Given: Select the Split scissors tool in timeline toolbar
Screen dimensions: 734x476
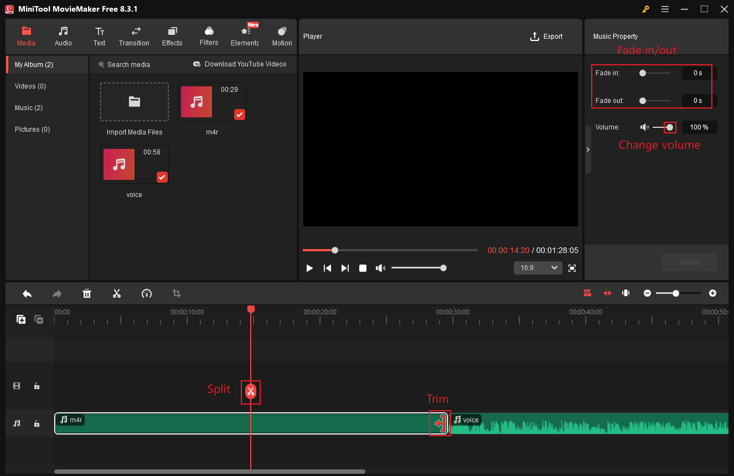Looking at the screenshot, I should 117,293.
